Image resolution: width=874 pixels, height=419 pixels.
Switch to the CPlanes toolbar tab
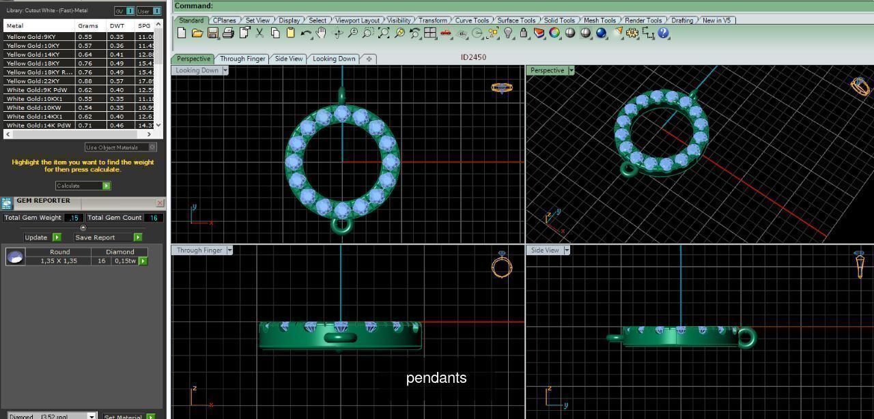[x=224, y=20]
